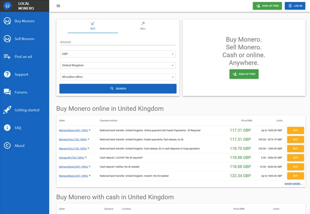310x214 pixels.
Task: Click BUY for 150.00 - 3274.79 GBP offer
Action: [x=295, y=139]
